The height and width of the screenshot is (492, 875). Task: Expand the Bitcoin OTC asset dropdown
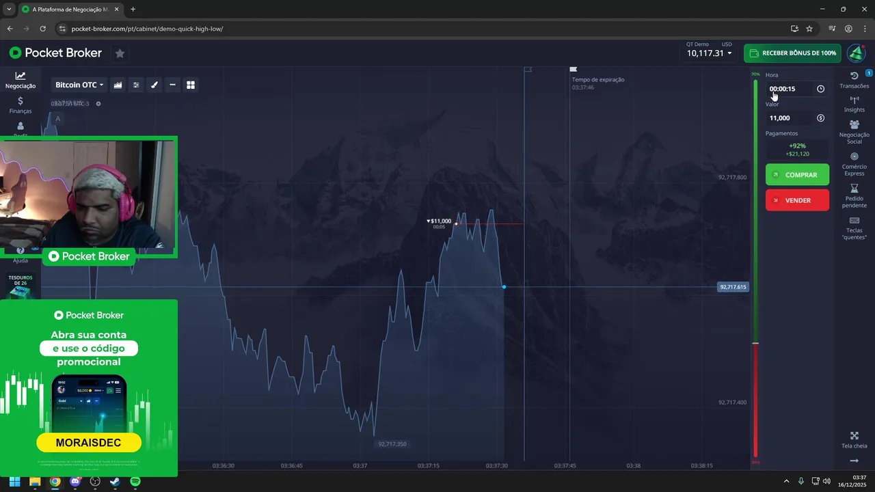pyautogui.click(x=79, y=85)
